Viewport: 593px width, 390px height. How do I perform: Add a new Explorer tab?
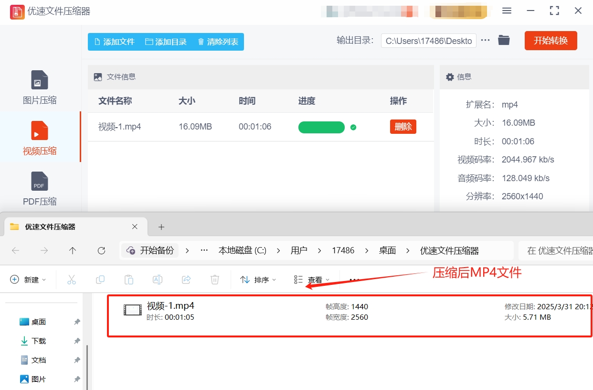tap(161, 227)
